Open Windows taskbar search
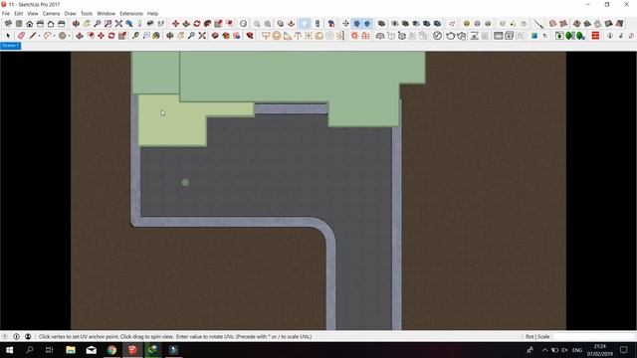 pyautogui.click(x=29, y=350)
